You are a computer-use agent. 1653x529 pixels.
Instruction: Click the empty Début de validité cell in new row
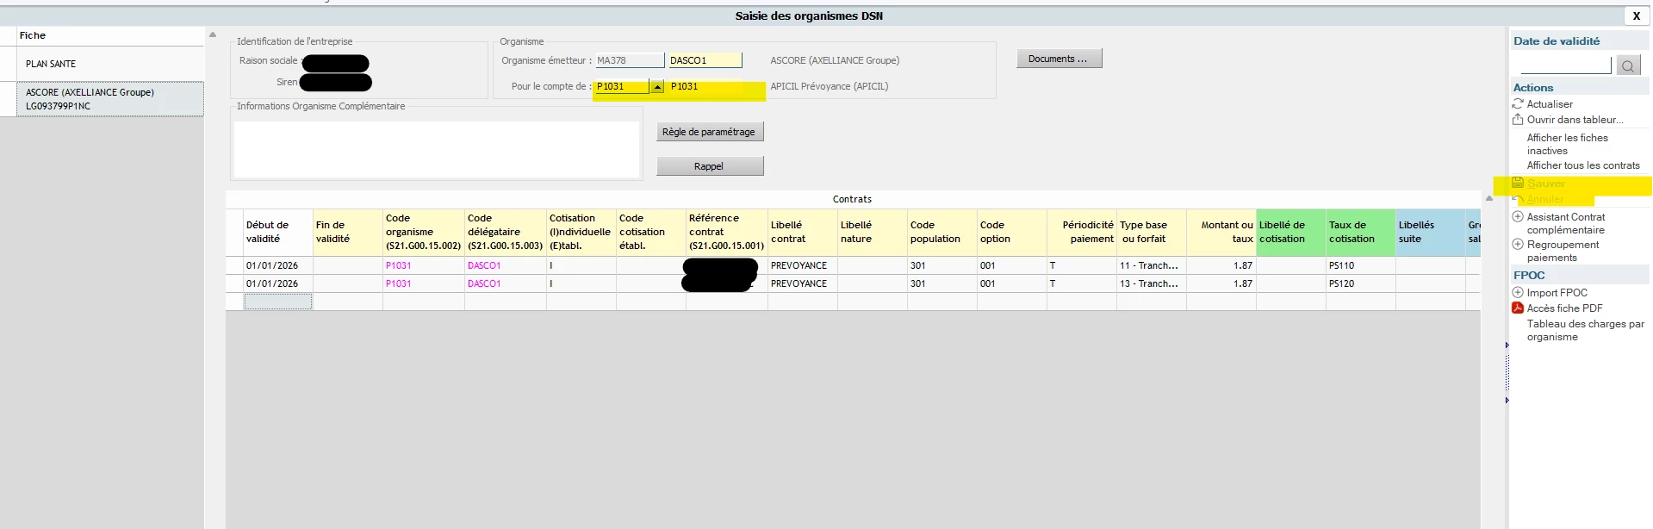[x=277, y=302]
